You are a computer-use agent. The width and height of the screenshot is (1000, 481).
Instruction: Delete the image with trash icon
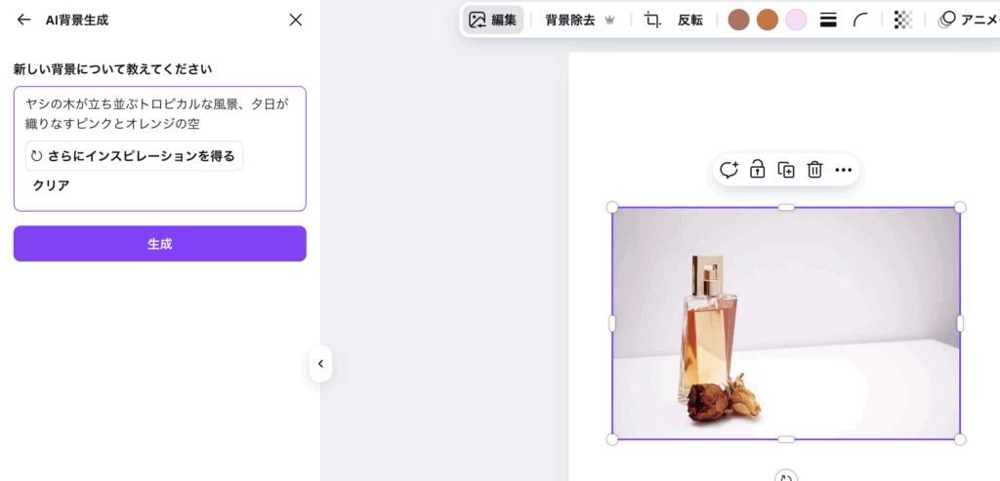[814, 170]
